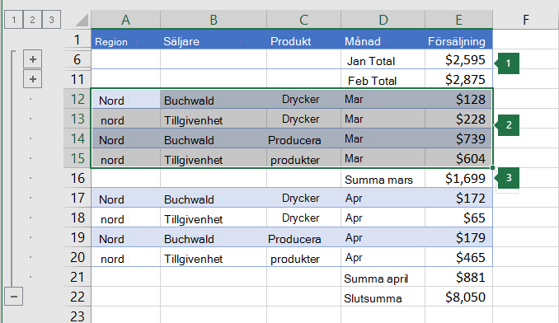This screenshot has width=559, height=323.
Task: Click the Försäljning header cell
Action: tap(458, 40)
